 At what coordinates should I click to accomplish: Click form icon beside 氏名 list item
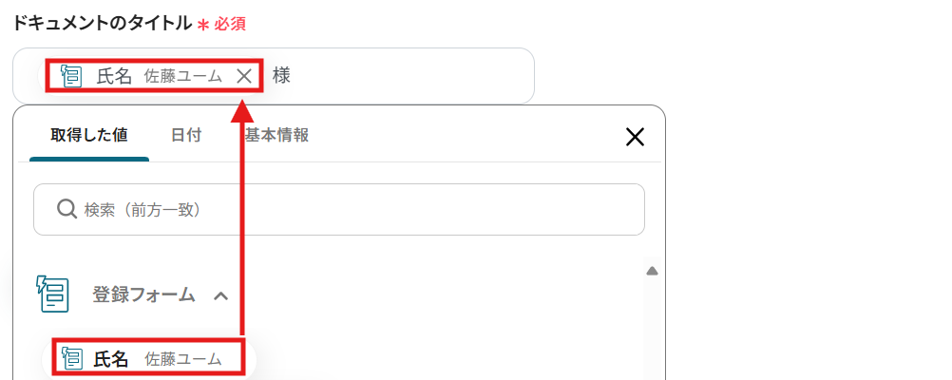tap(72, 358)
